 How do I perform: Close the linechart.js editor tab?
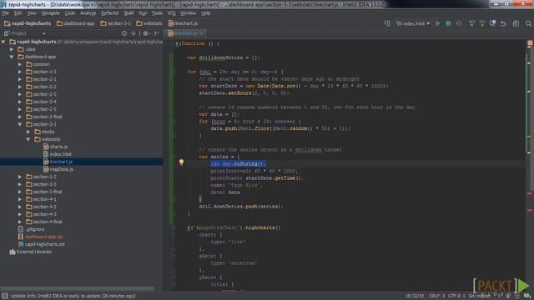[202, 33]
